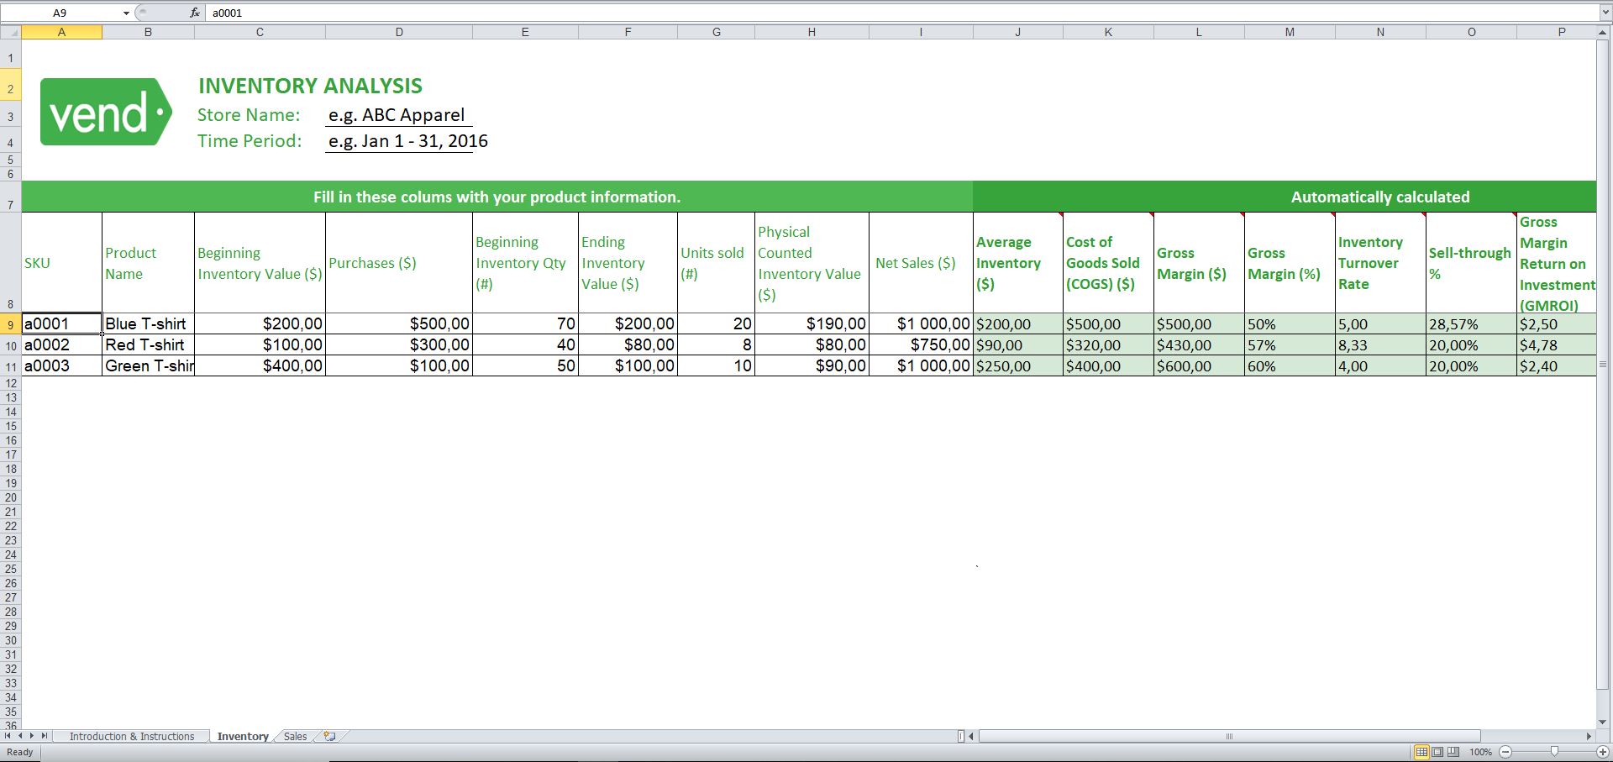Click the zoom slider handle

coord(1553,753)
